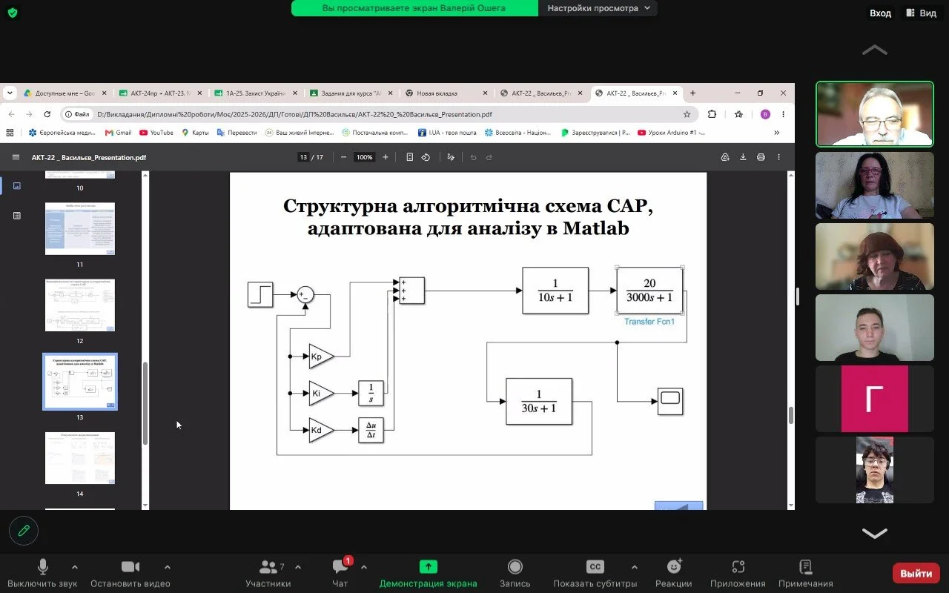This screenshot has width=949, height=593.
Task: Show thumbnails view in PDF sidebar
Action: pos(17,186)
